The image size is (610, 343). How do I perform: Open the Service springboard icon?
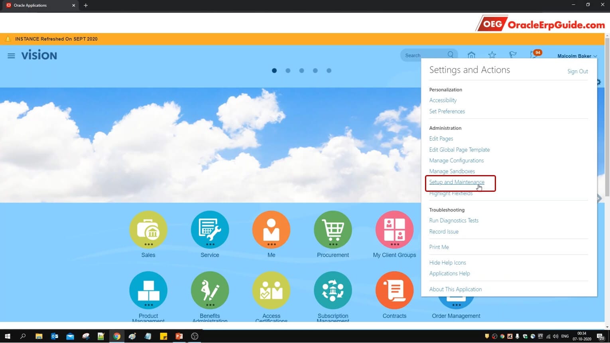210,230
